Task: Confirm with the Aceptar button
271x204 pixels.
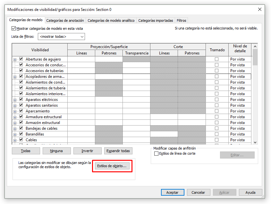Action: pos(173,192)
